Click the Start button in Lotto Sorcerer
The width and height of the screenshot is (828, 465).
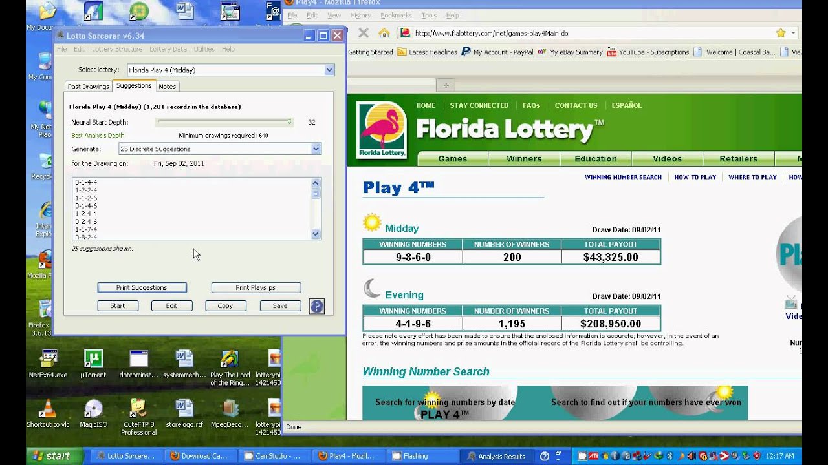[x=118, y=305]
